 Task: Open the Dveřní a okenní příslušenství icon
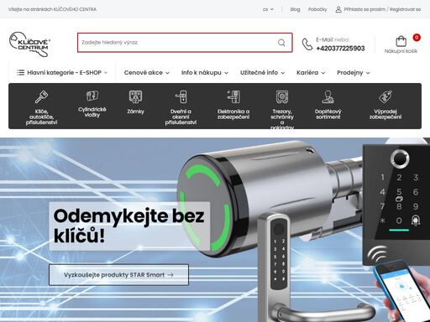[x=181, y=96]
